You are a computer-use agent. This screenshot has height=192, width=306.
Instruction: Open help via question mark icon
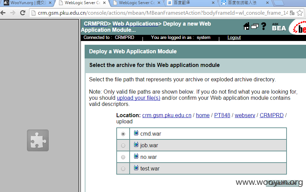tap(264, 26)
